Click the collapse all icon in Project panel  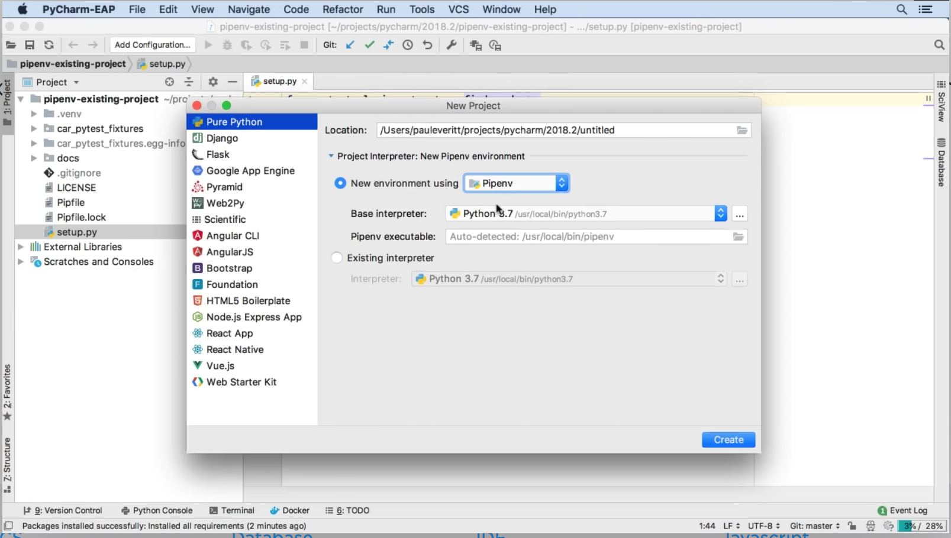tap(189, 82)
